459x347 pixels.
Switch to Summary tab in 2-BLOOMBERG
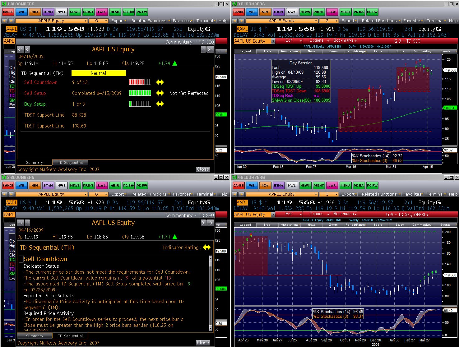(x=35, y=336)
